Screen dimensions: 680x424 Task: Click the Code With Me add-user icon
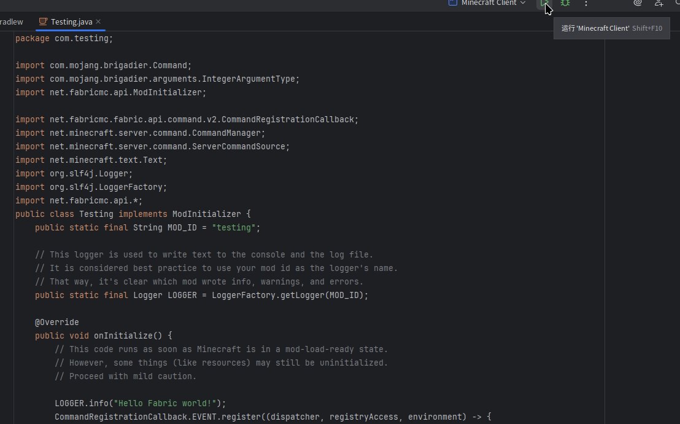[x=659, y=3]
